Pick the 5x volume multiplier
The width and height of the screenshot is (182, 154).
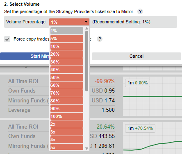[67, 147]
